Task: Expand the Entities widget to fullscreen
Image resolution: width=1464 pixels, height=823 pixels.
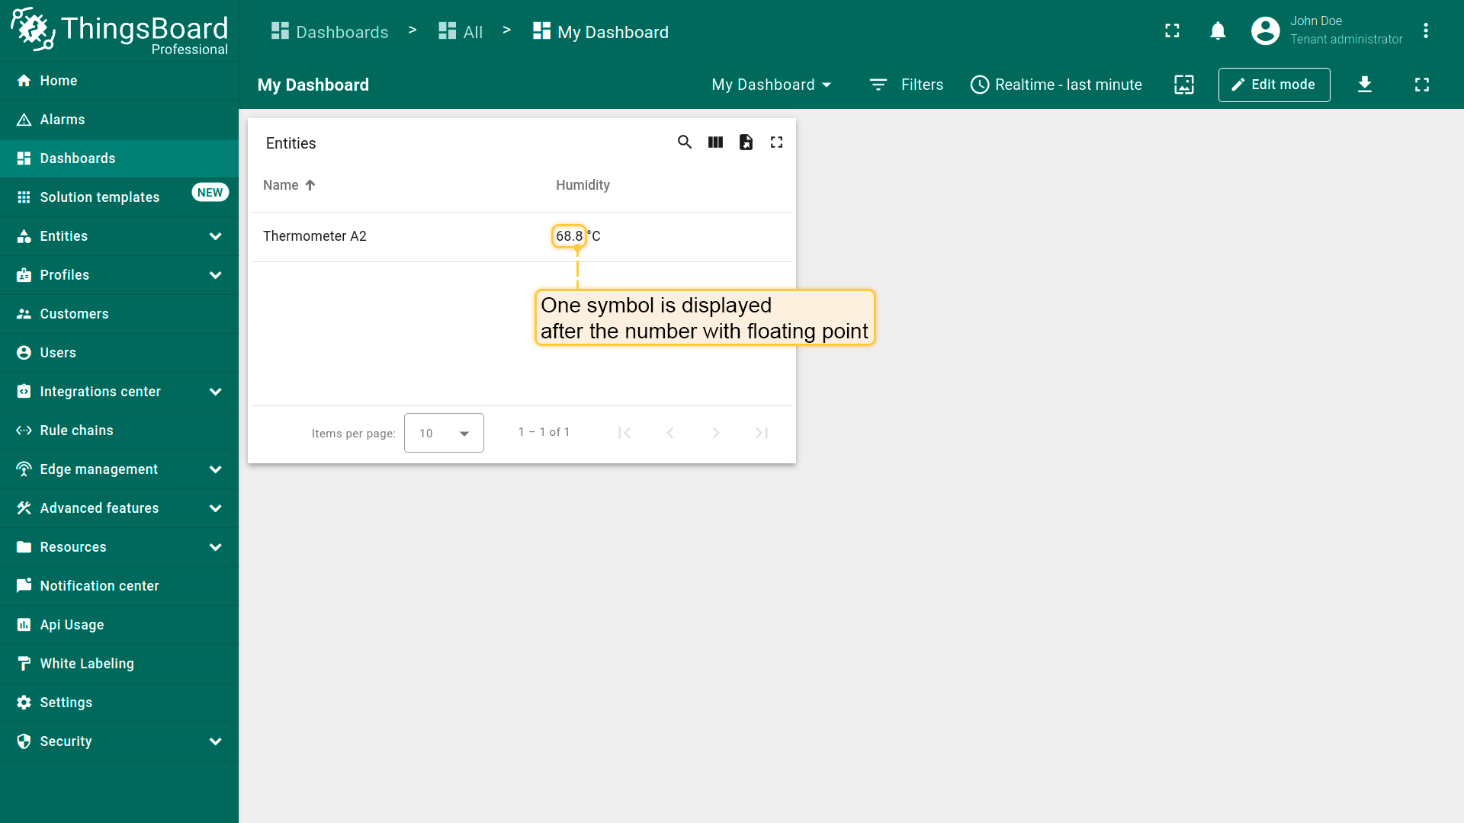Action: (776, 143)
